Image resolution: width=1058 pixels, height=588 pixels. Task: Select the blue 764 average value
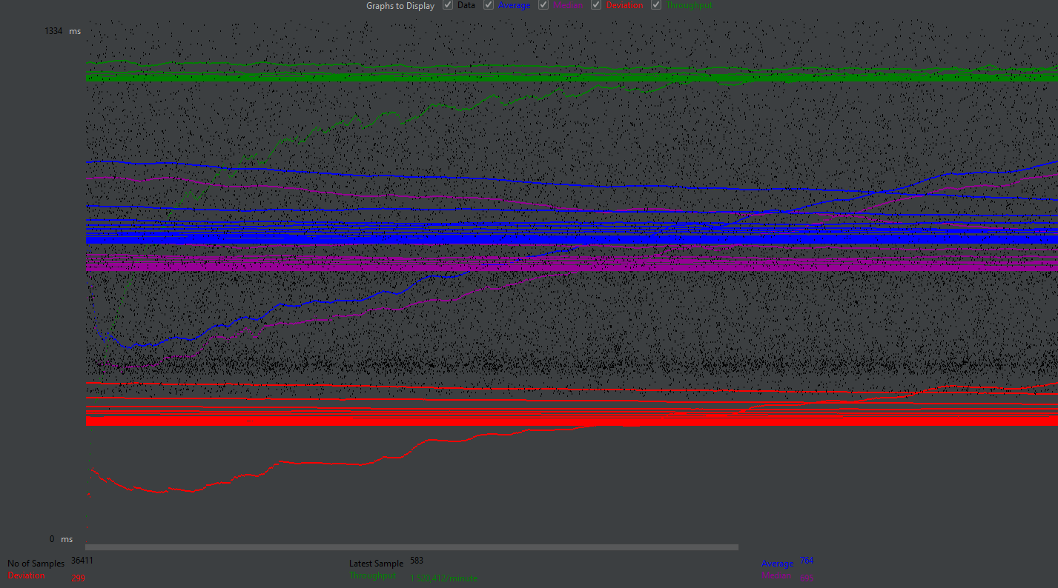807,561
